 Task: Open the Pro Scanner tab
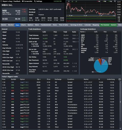(x=105, y=25)
